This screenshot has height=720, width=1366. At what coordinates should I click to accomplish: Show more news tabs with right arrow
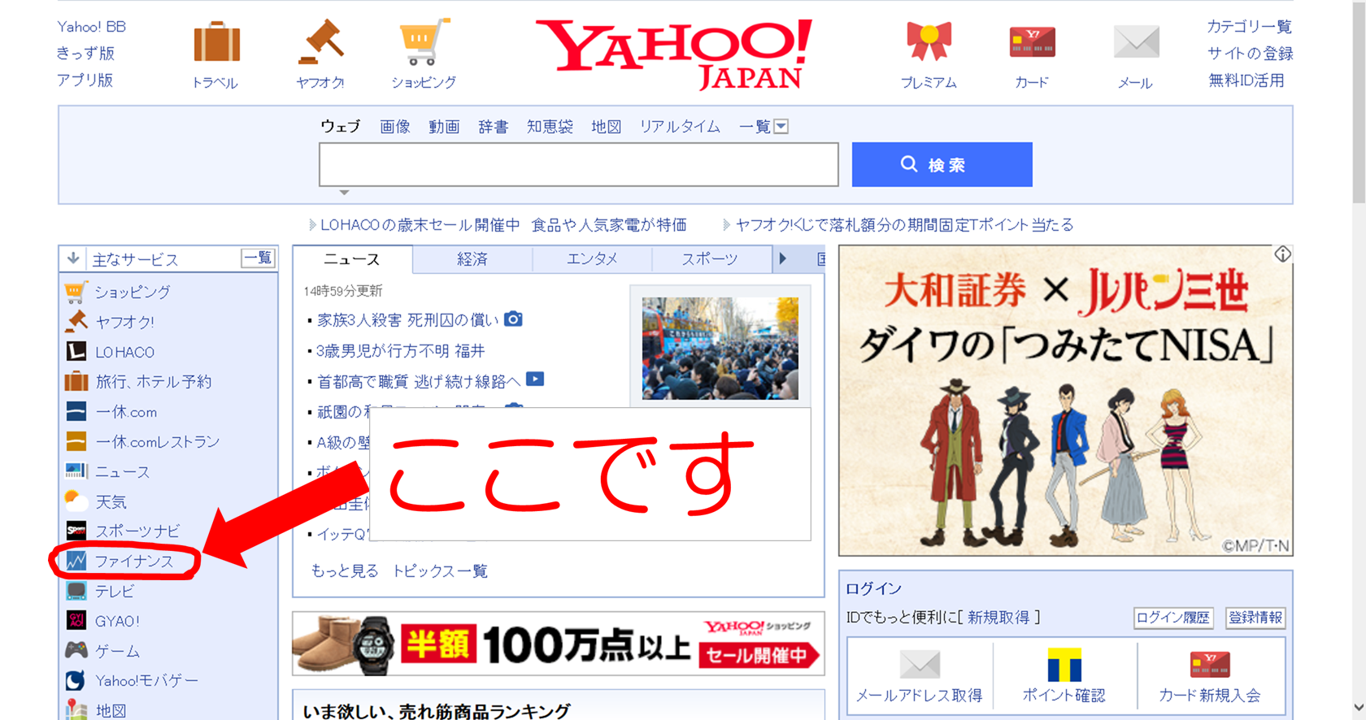[x=782, y=258]
